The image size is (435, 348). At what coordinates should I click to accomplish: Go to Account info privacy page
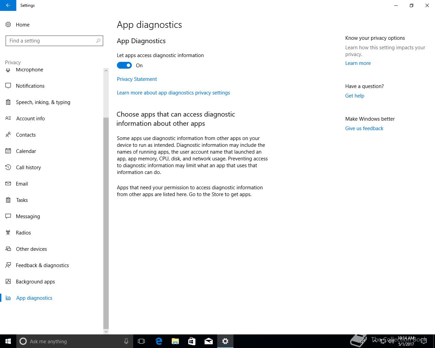(30, 118)
